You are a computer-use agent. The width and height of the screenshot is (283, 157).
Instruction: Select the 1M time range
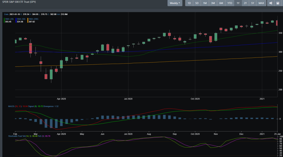pyautogui.click(x=205, y=3)
